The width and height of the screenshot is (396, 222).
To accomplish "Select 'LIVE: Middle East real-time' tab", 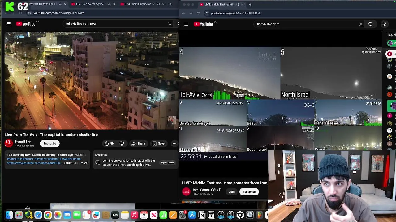I will (x=222, y=4).
